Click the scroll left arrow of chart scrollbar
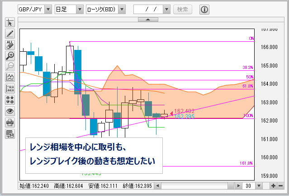Screen dimensions: 289x196 click(x=157, y=186)
